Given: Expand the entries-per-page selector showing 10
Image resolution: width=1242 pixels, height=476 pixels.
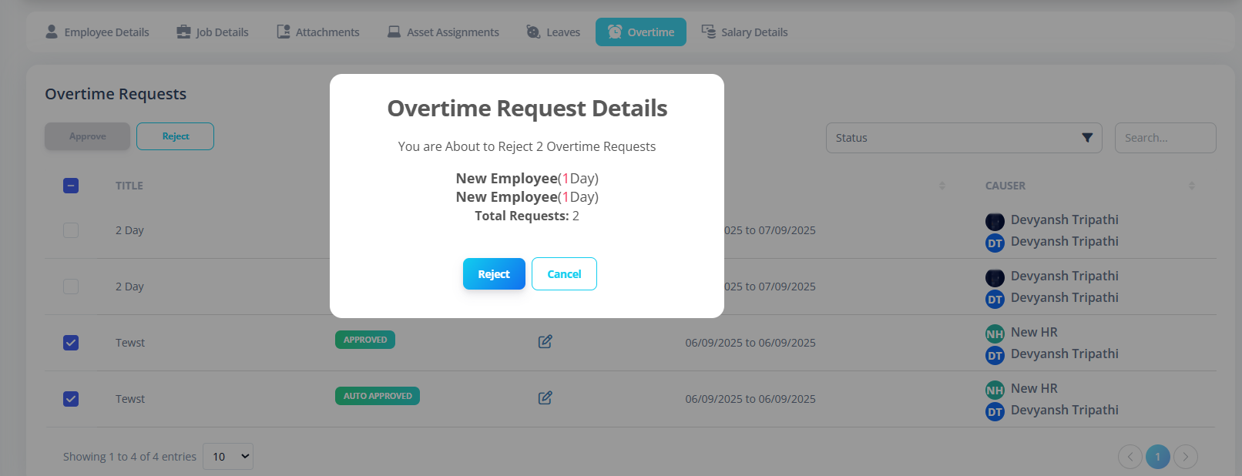Looking at the screenshot, I should tap(228, 457).
